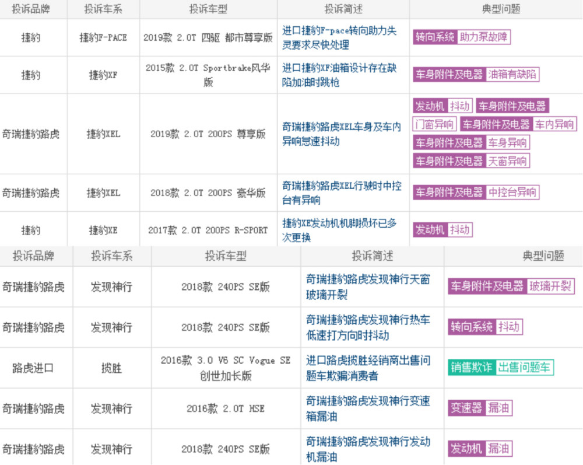
Task: Open link 捷豹XE发动机机脚损坏已多次更换
Action: click(x=339, y=230)
